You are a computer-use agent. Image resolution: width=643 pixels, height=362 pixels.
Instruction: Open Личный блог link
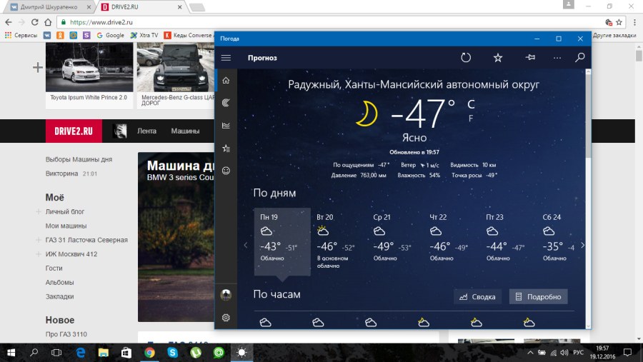[65, 212]
